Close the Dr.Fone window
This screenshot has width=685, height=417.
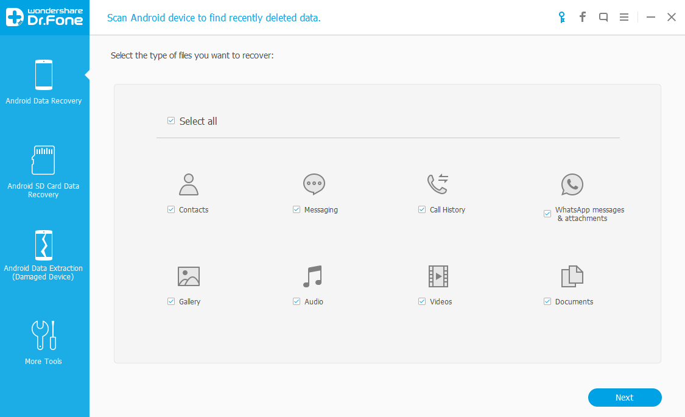click(x=672, y=17)
